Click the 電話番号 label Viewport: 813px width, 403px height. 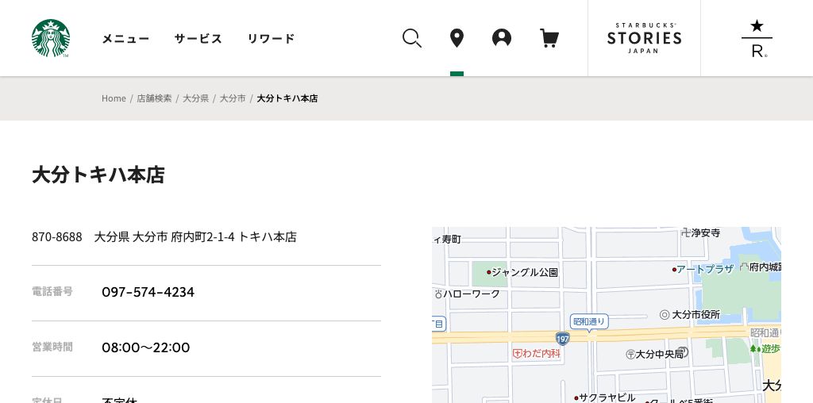52,292
